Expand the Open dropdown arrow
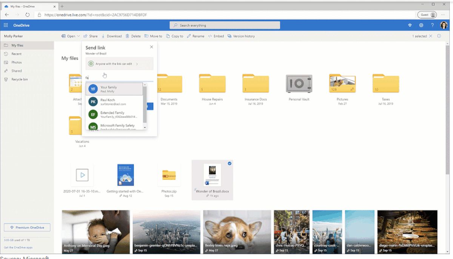Screen dimensions: 453x259 [x=78, y=36]
